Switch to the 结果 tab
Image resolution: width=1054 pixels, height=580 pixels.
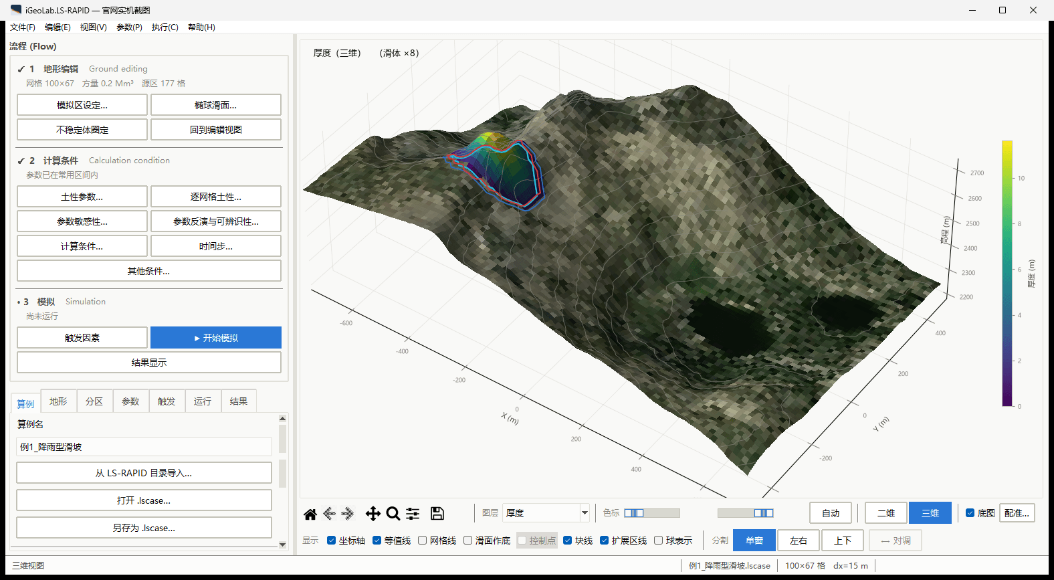tap(239, 401)
